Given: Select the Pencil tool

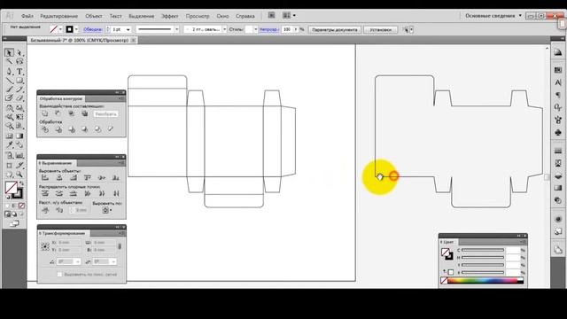Looking at the screenshot, I should coord(19,89).
